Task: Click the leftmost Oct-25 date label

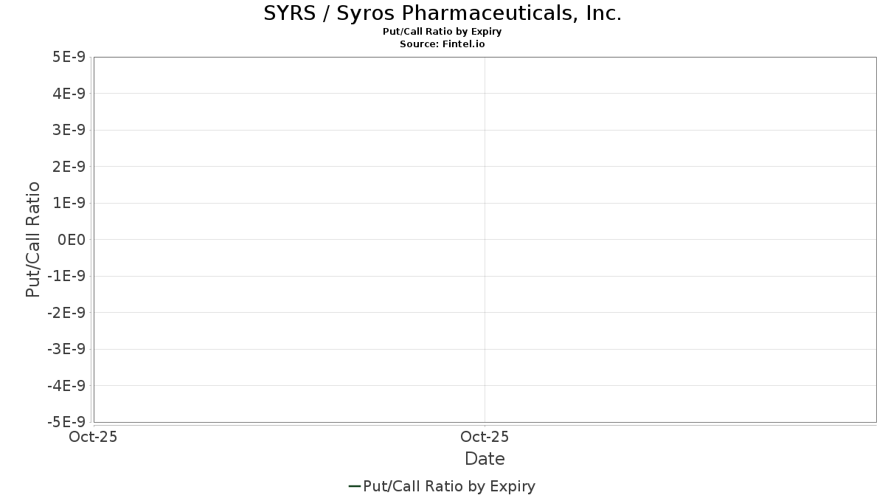Action: (93, 437)
